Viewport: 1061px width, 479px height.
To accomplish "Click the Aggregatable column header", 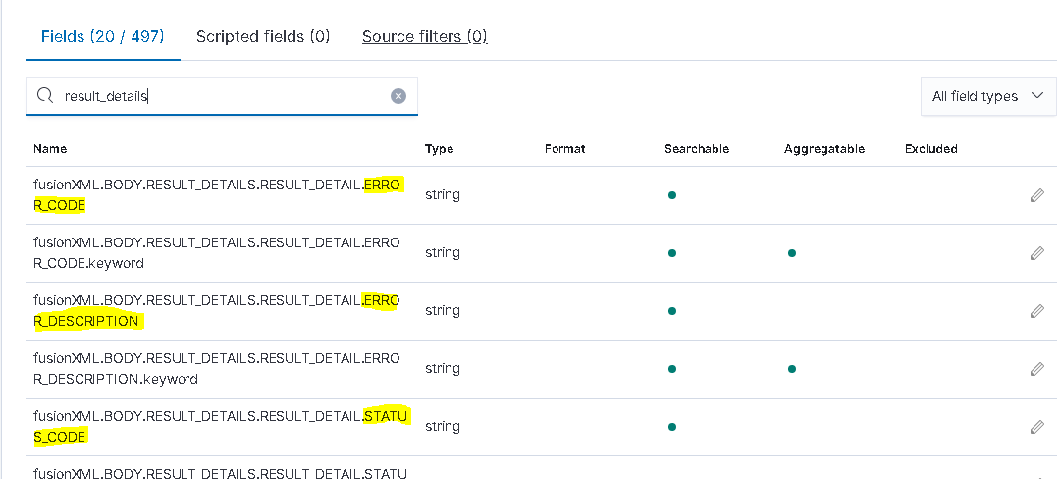I will coord(823,149).
